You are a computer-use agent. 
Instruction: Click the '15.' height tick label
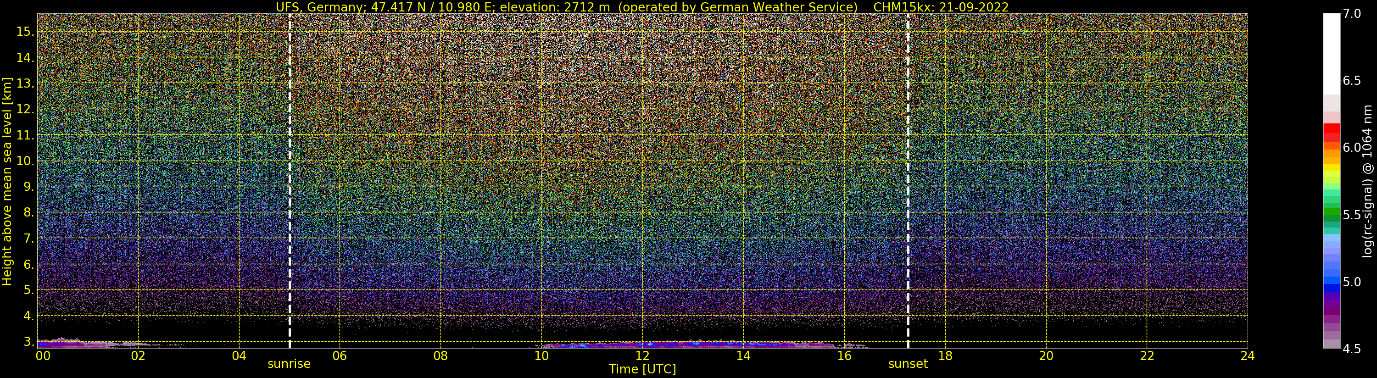25,32
